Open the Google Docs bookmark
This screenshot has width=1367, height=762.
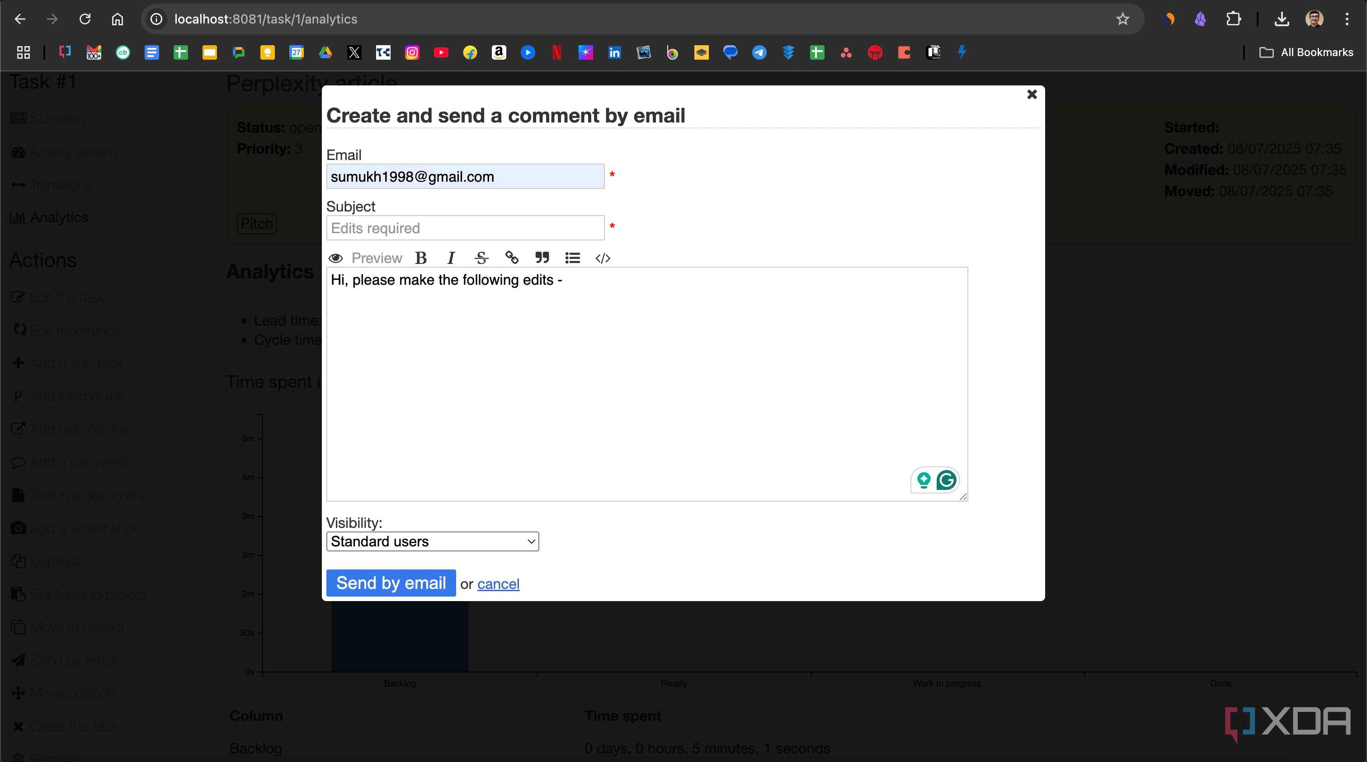coord(152,52)
